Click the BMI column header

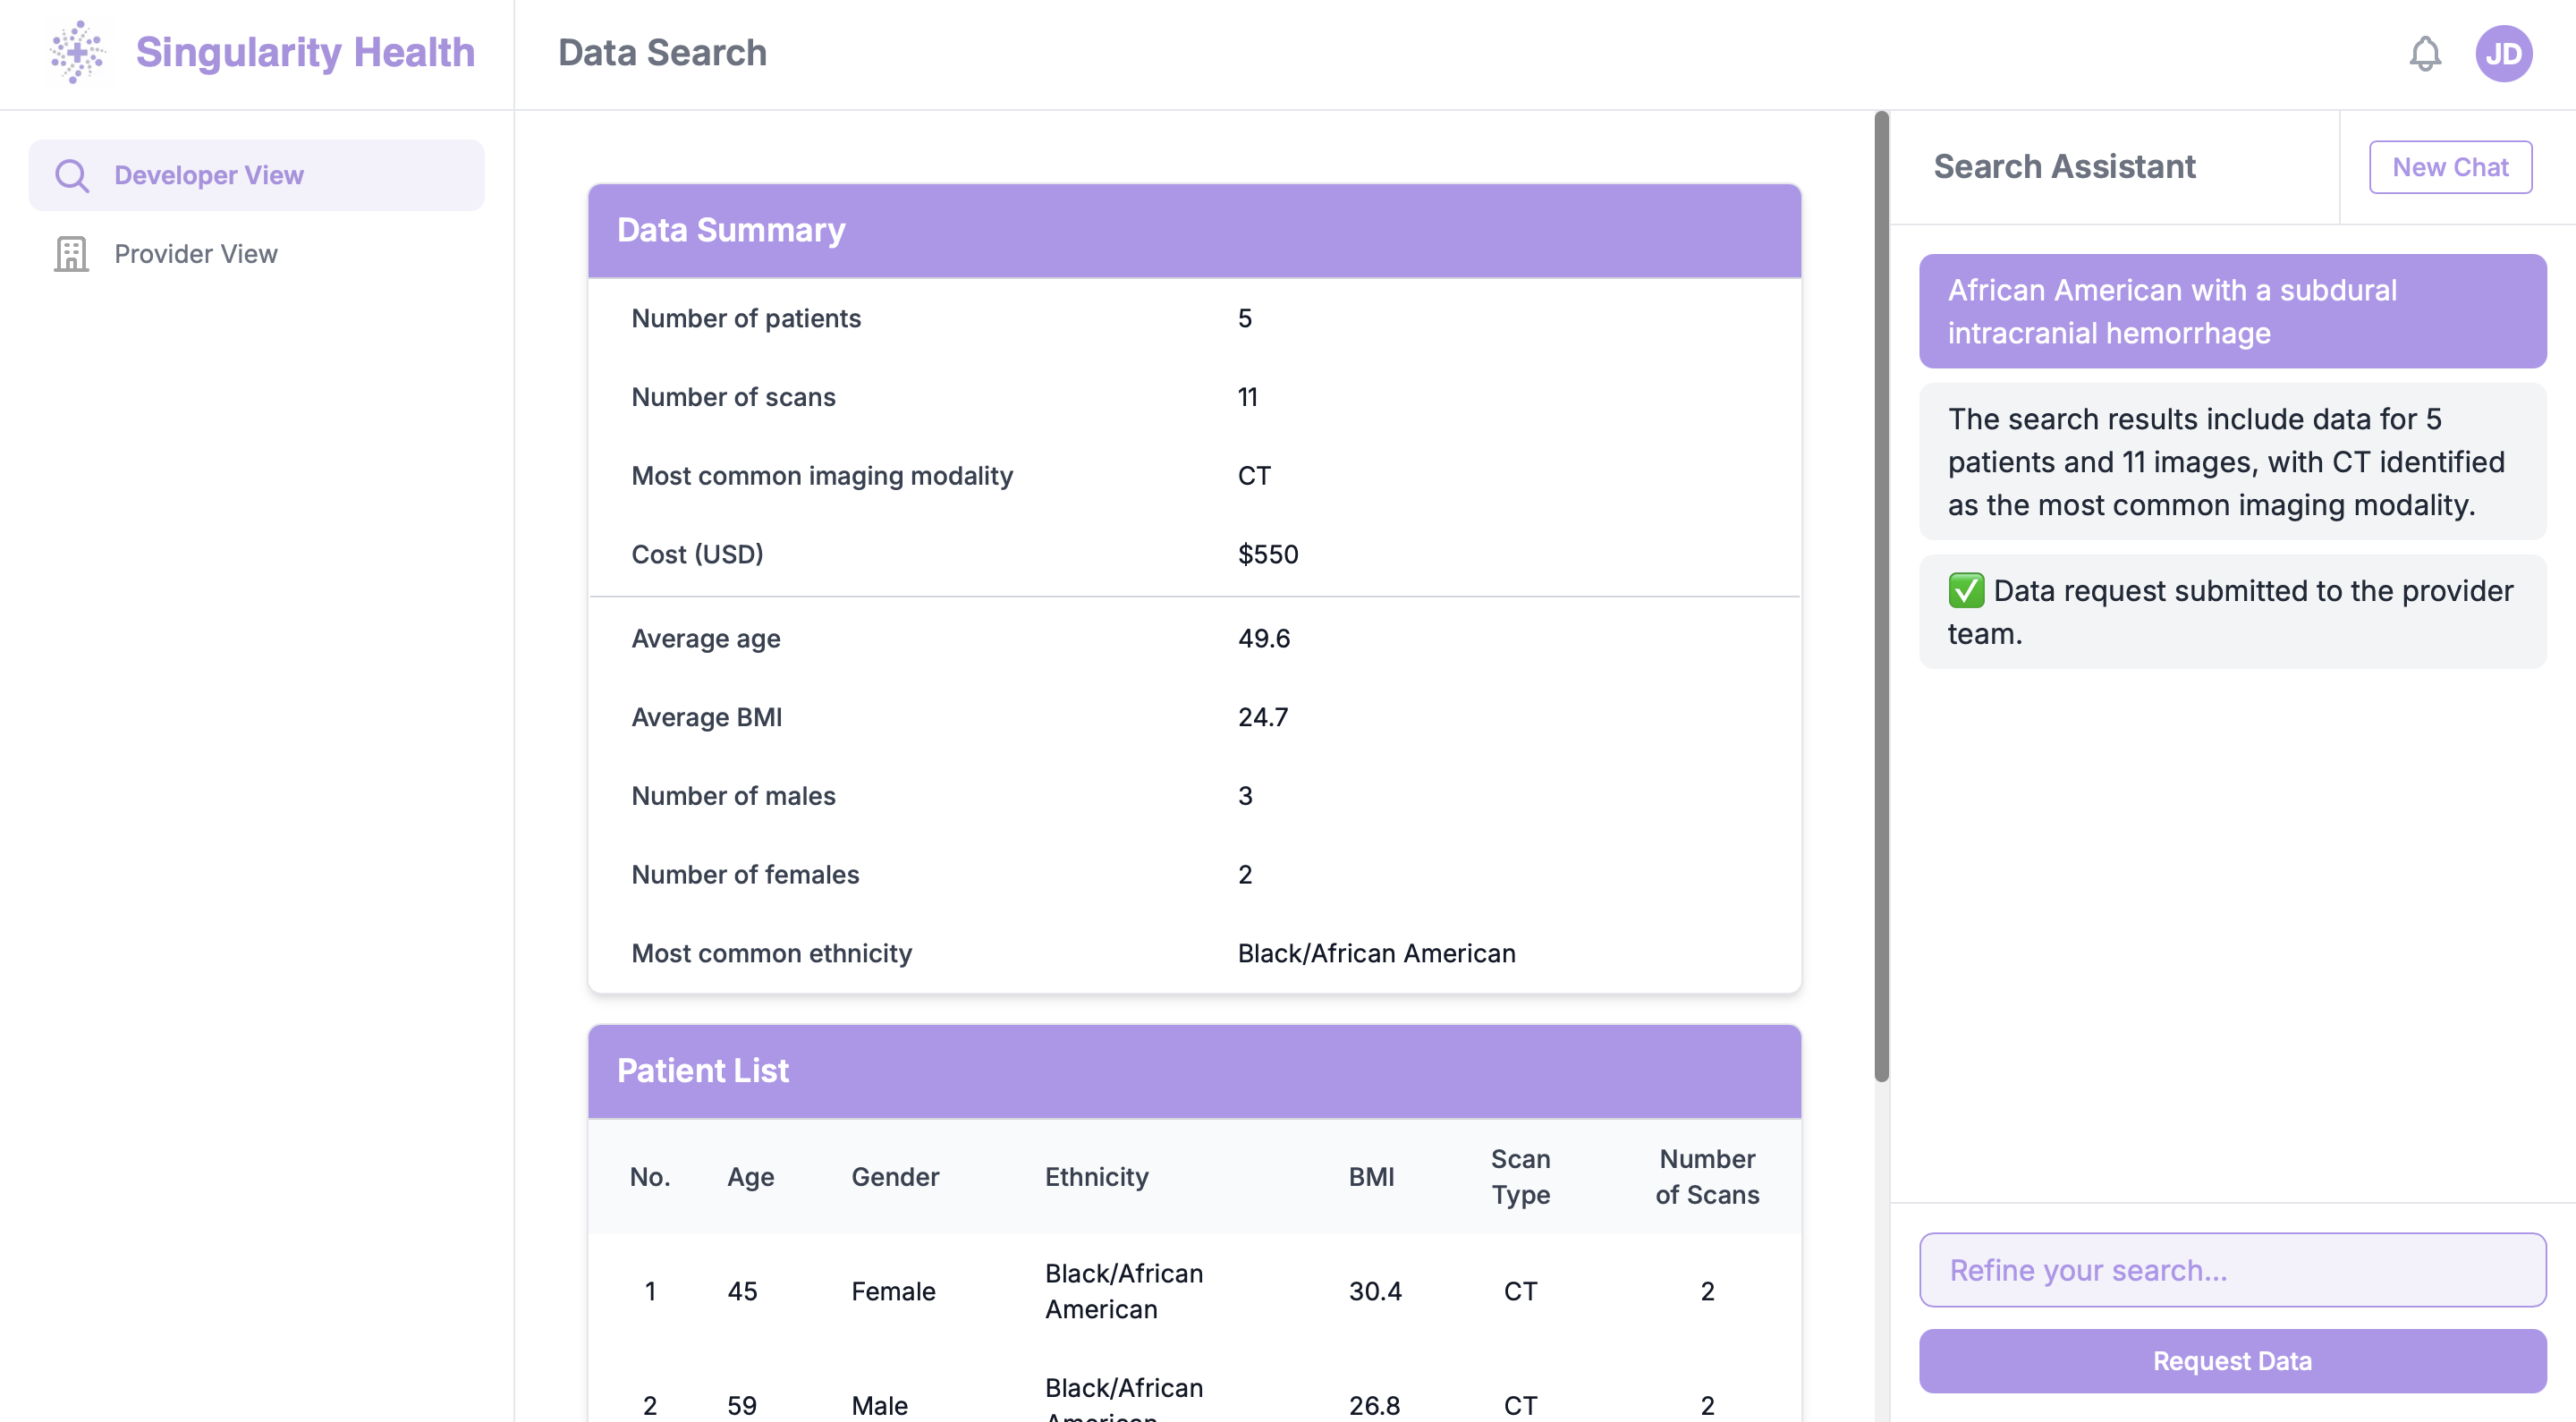pos(1371,1177)
